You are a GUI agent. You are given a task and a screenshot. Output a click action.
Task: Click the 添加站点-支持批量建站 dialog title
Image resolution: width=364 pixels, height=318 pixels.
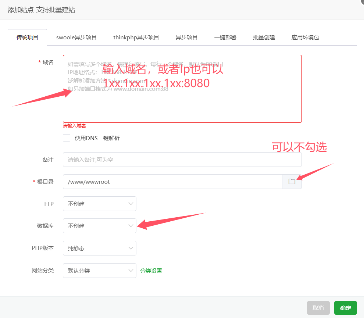click(x=41, y=10)
